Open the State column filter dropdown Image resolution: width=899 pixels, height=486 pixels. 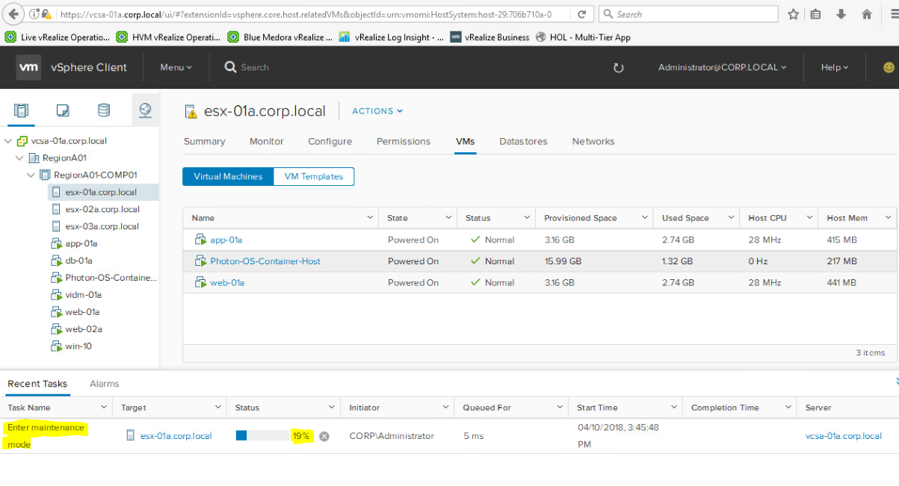coord(448,218)
